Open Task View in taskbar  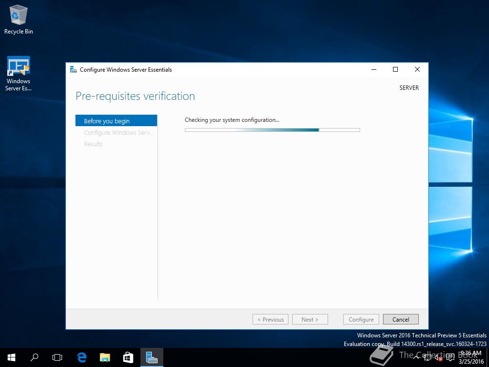click(57, 357)
